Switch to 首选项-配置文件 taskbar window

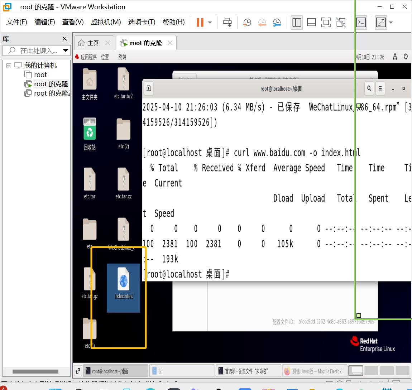tap(248, 371)
